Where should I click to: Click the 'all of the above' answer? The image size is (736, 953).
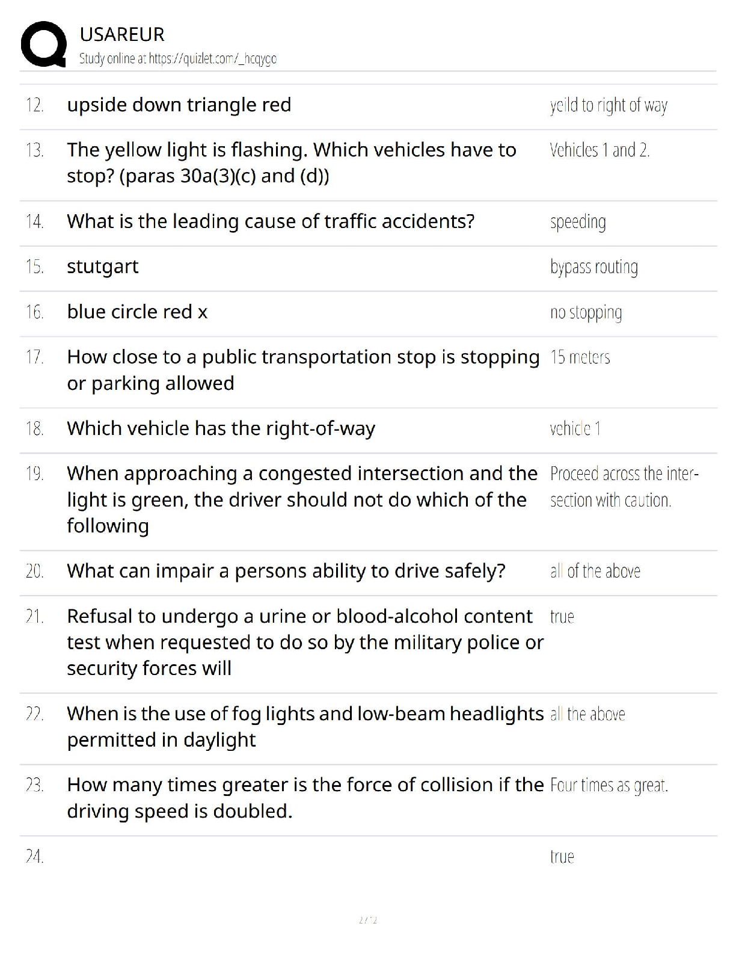pyautogui.click(x=595, y=571)
